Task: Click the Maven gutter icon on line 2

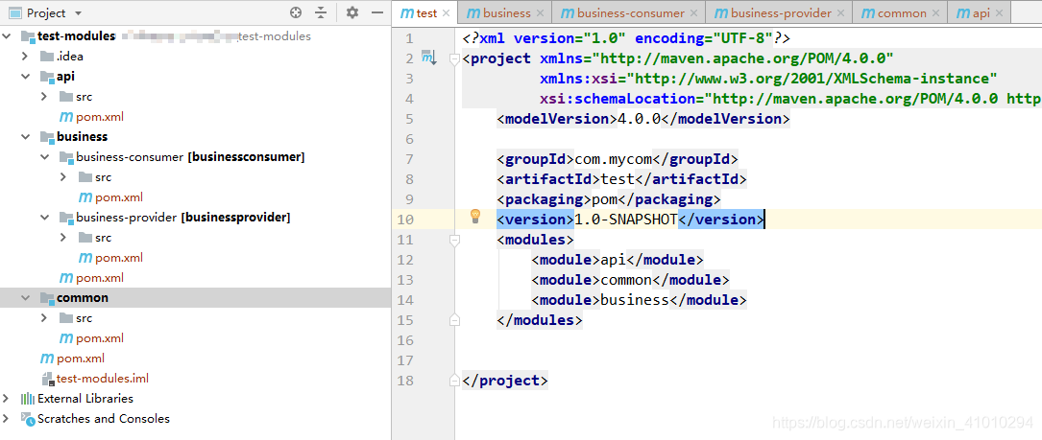Action: pos(428,58)
